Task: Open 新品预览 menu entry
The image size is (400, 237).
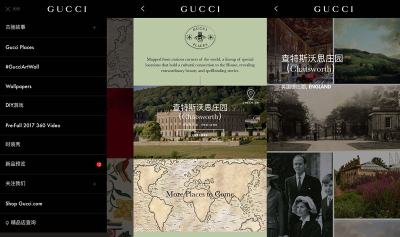Action: 53,164
